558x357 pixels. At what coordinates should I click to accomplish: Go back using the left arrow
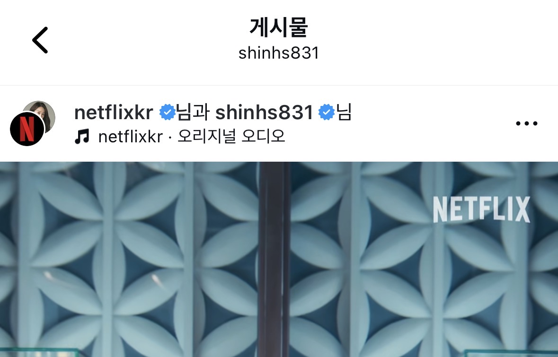point(40,40)
